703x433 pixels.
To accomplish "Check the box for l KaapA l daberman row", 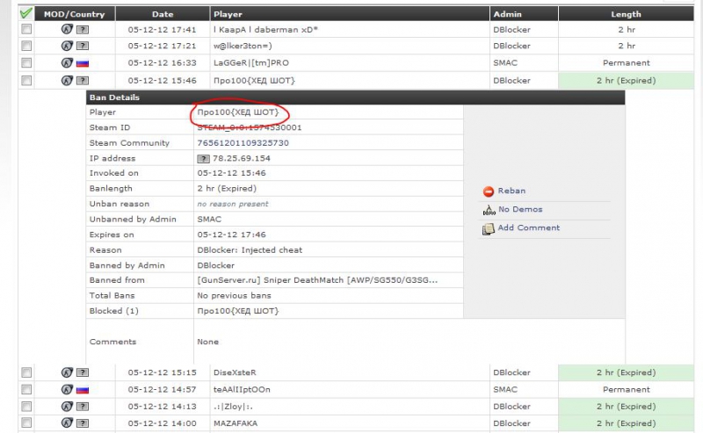I will (x=26, y=30).
